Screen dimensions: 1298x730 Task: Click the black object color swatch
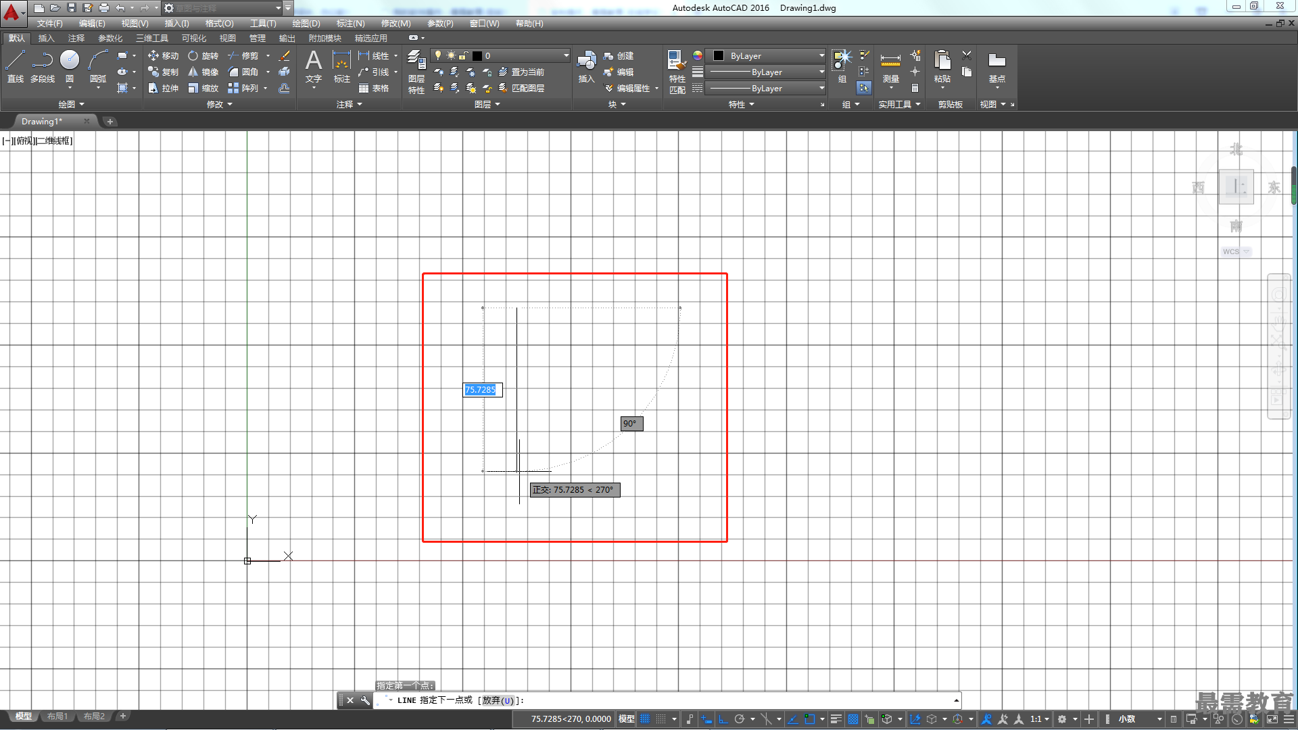tap(719, 55)
